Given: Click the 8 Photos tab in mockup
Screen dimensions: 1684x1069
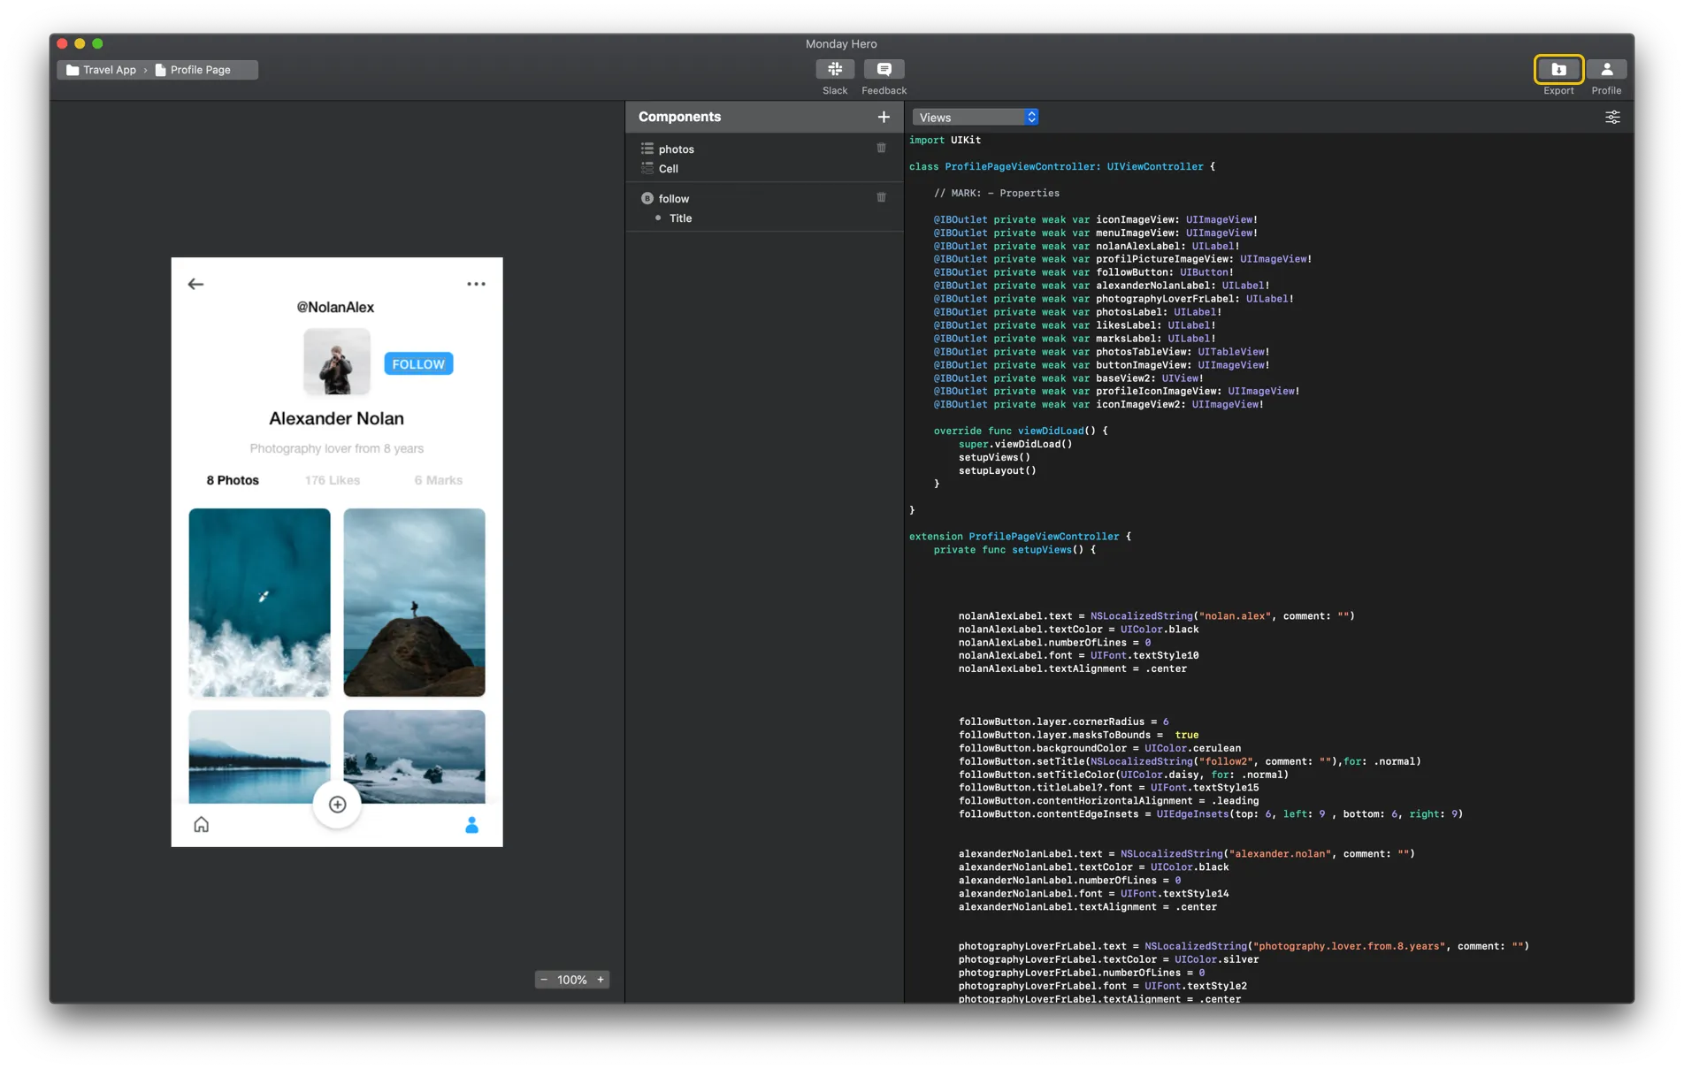Looking at the screenshot, I should click(x=233, y=480).
